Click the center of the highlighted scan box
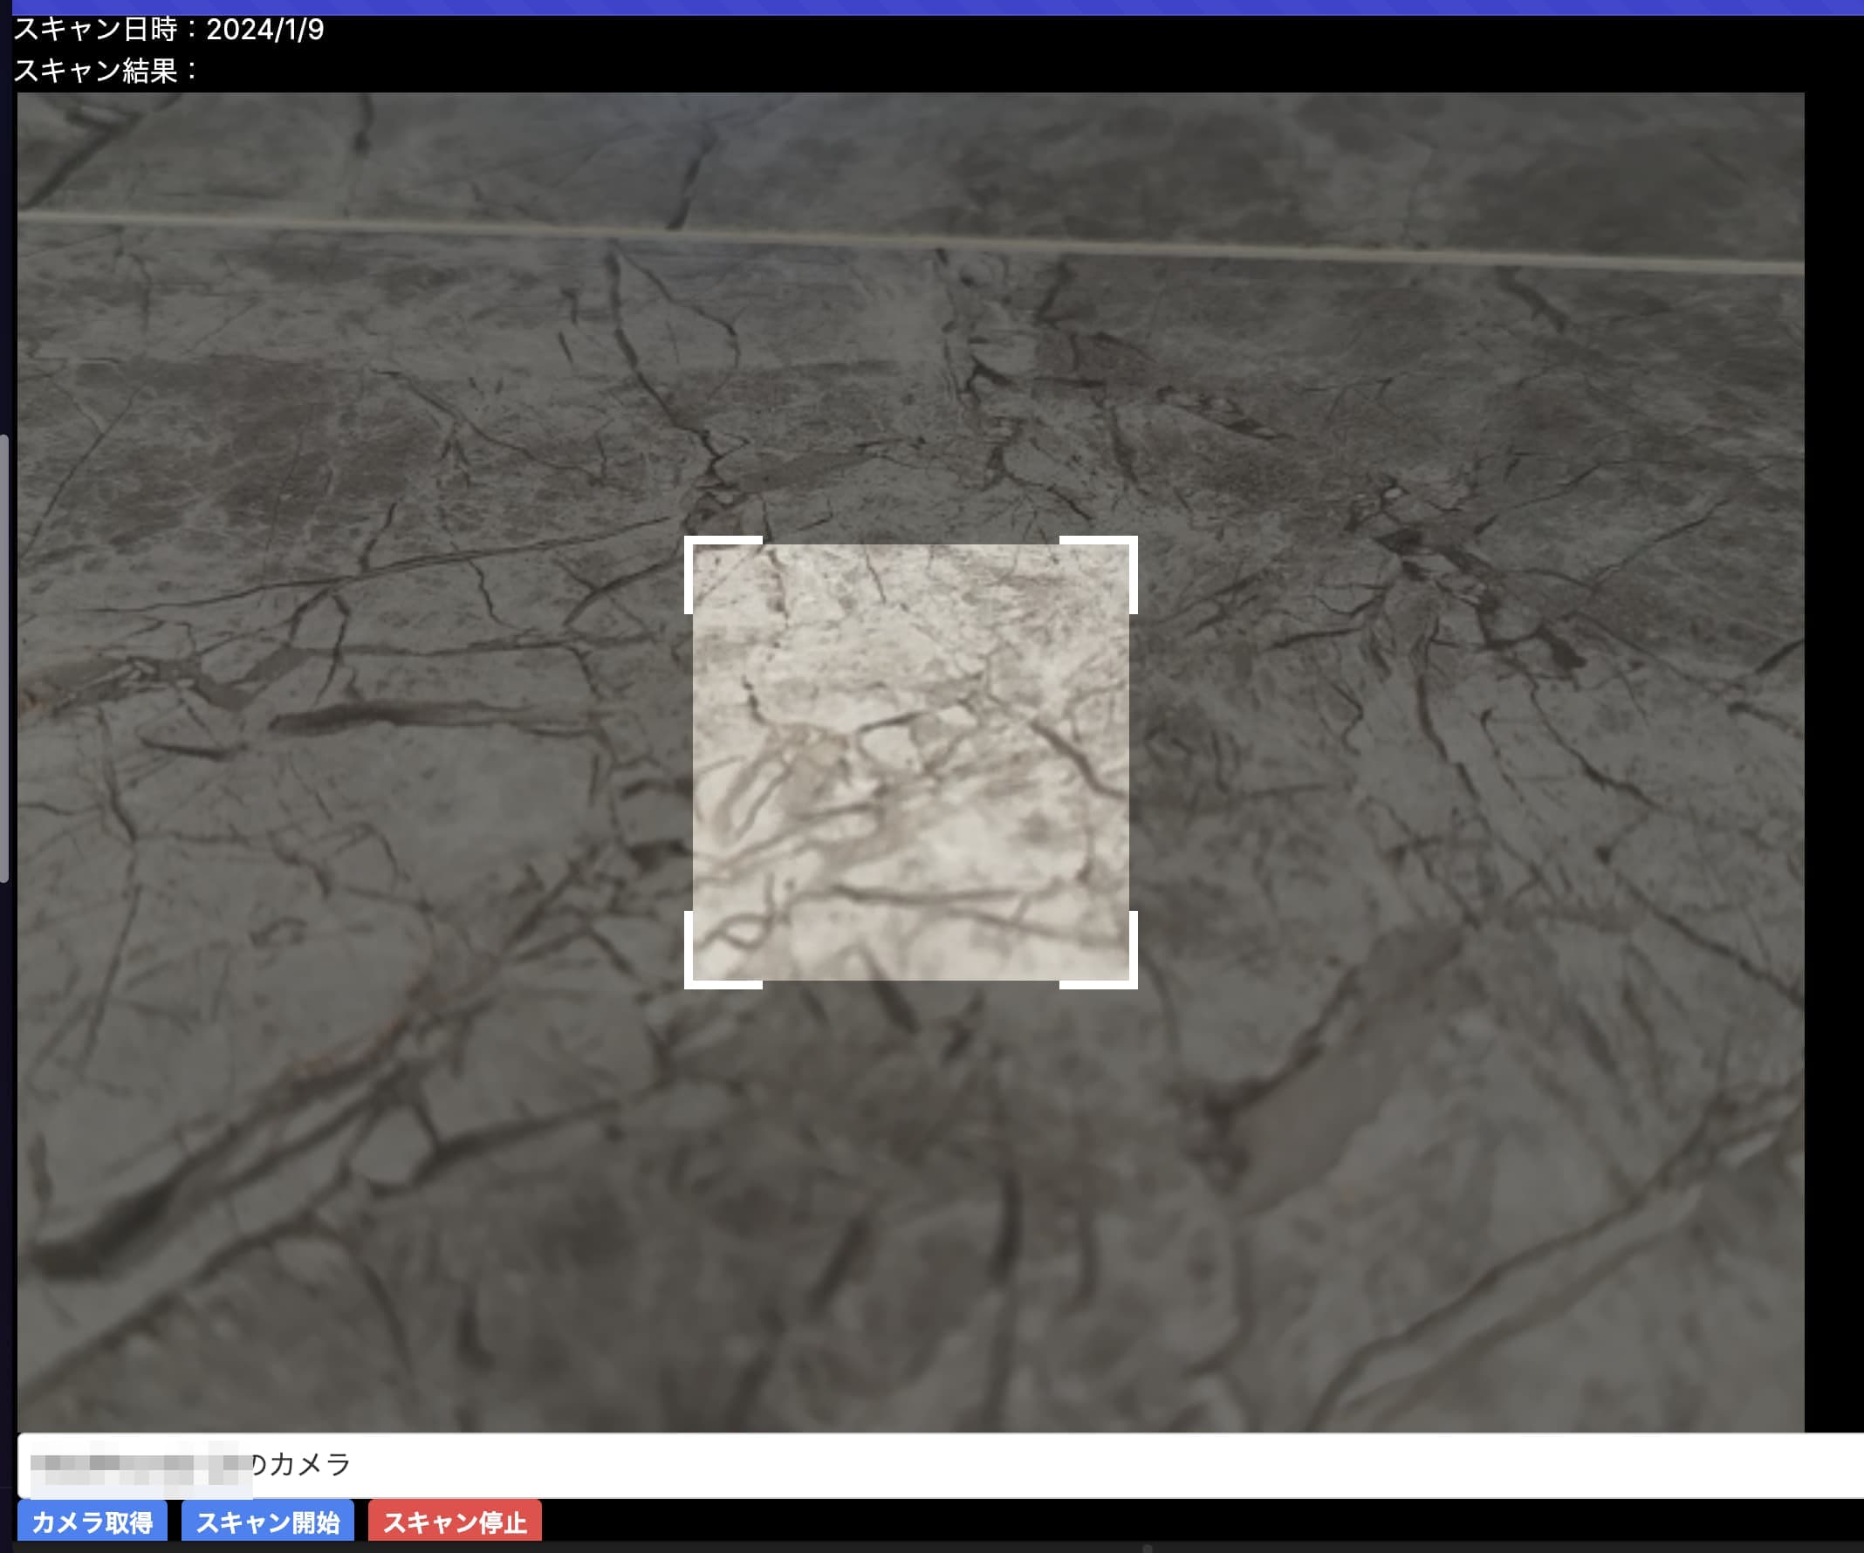Screen dimensions: 1864x1553 point(911,763)
